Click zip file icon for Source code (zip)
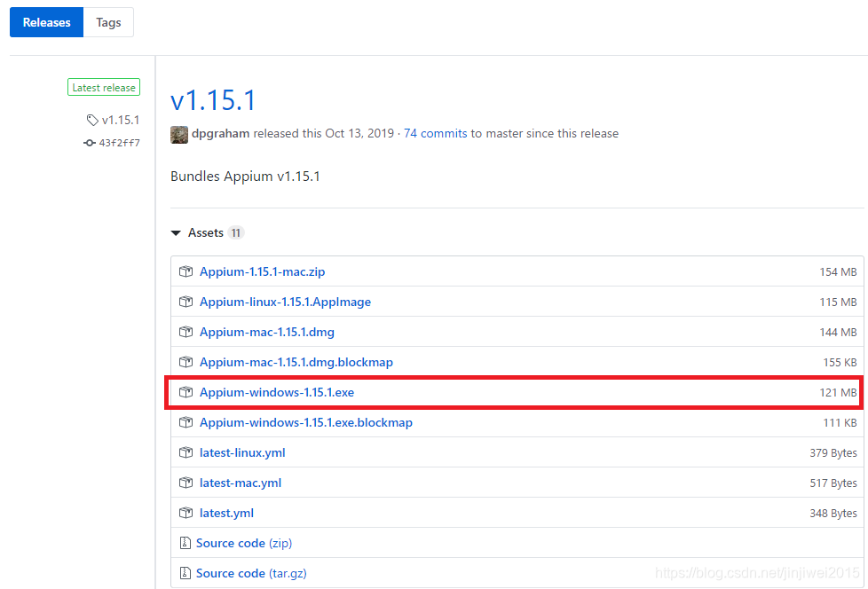Viewport: 868px width, 589px height. tap(185, 543)
